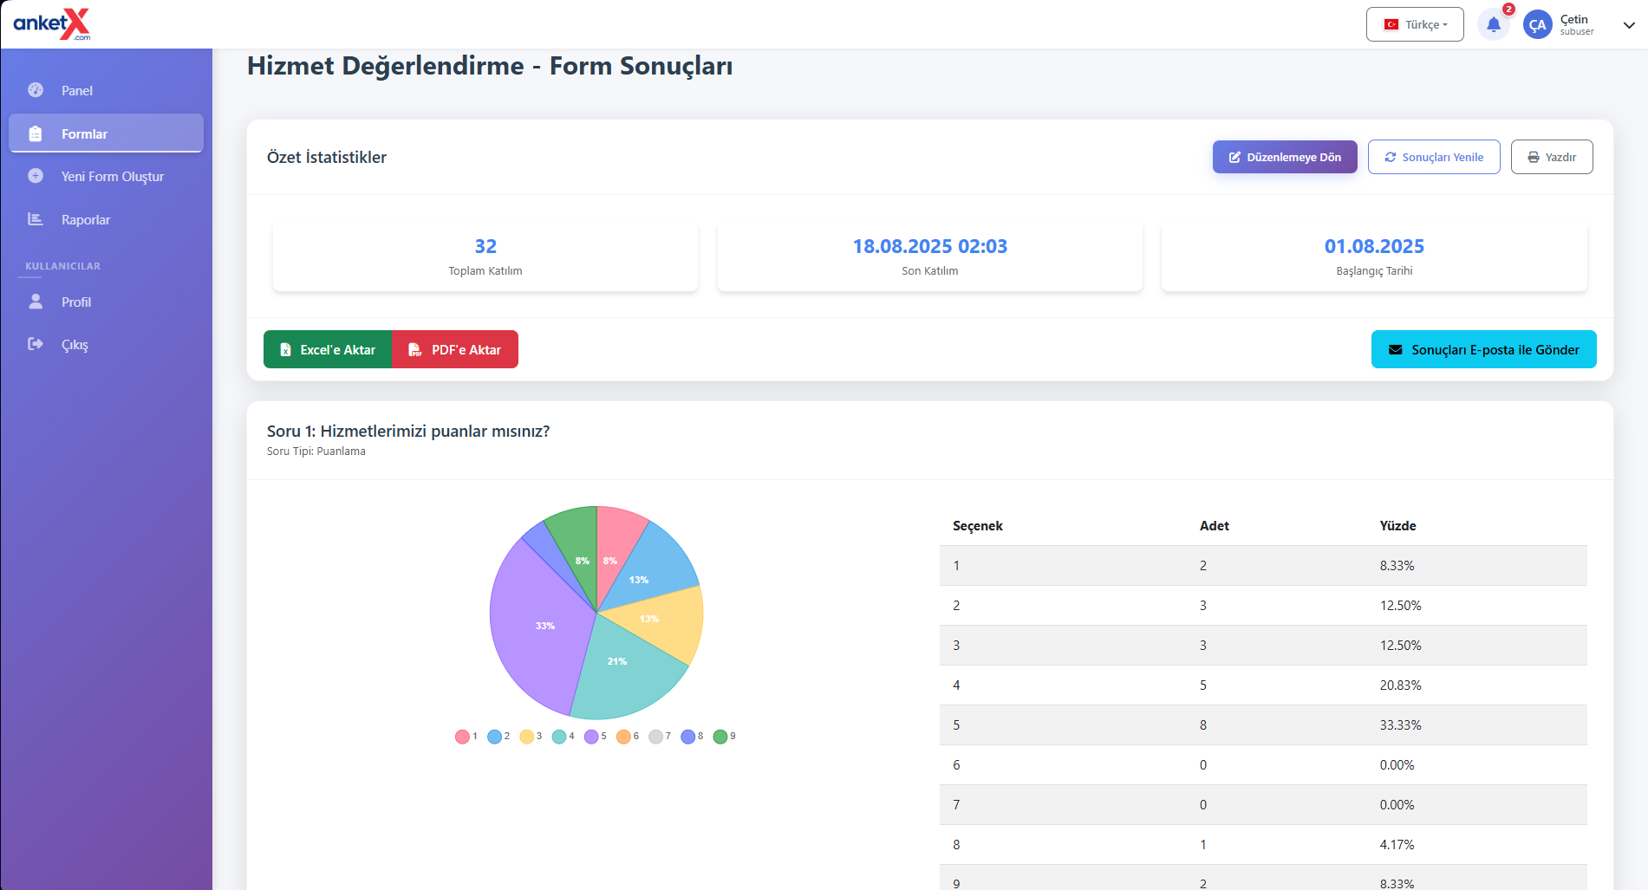
Task: Click the ÇA user avatar
Action: coord(1537,25)
